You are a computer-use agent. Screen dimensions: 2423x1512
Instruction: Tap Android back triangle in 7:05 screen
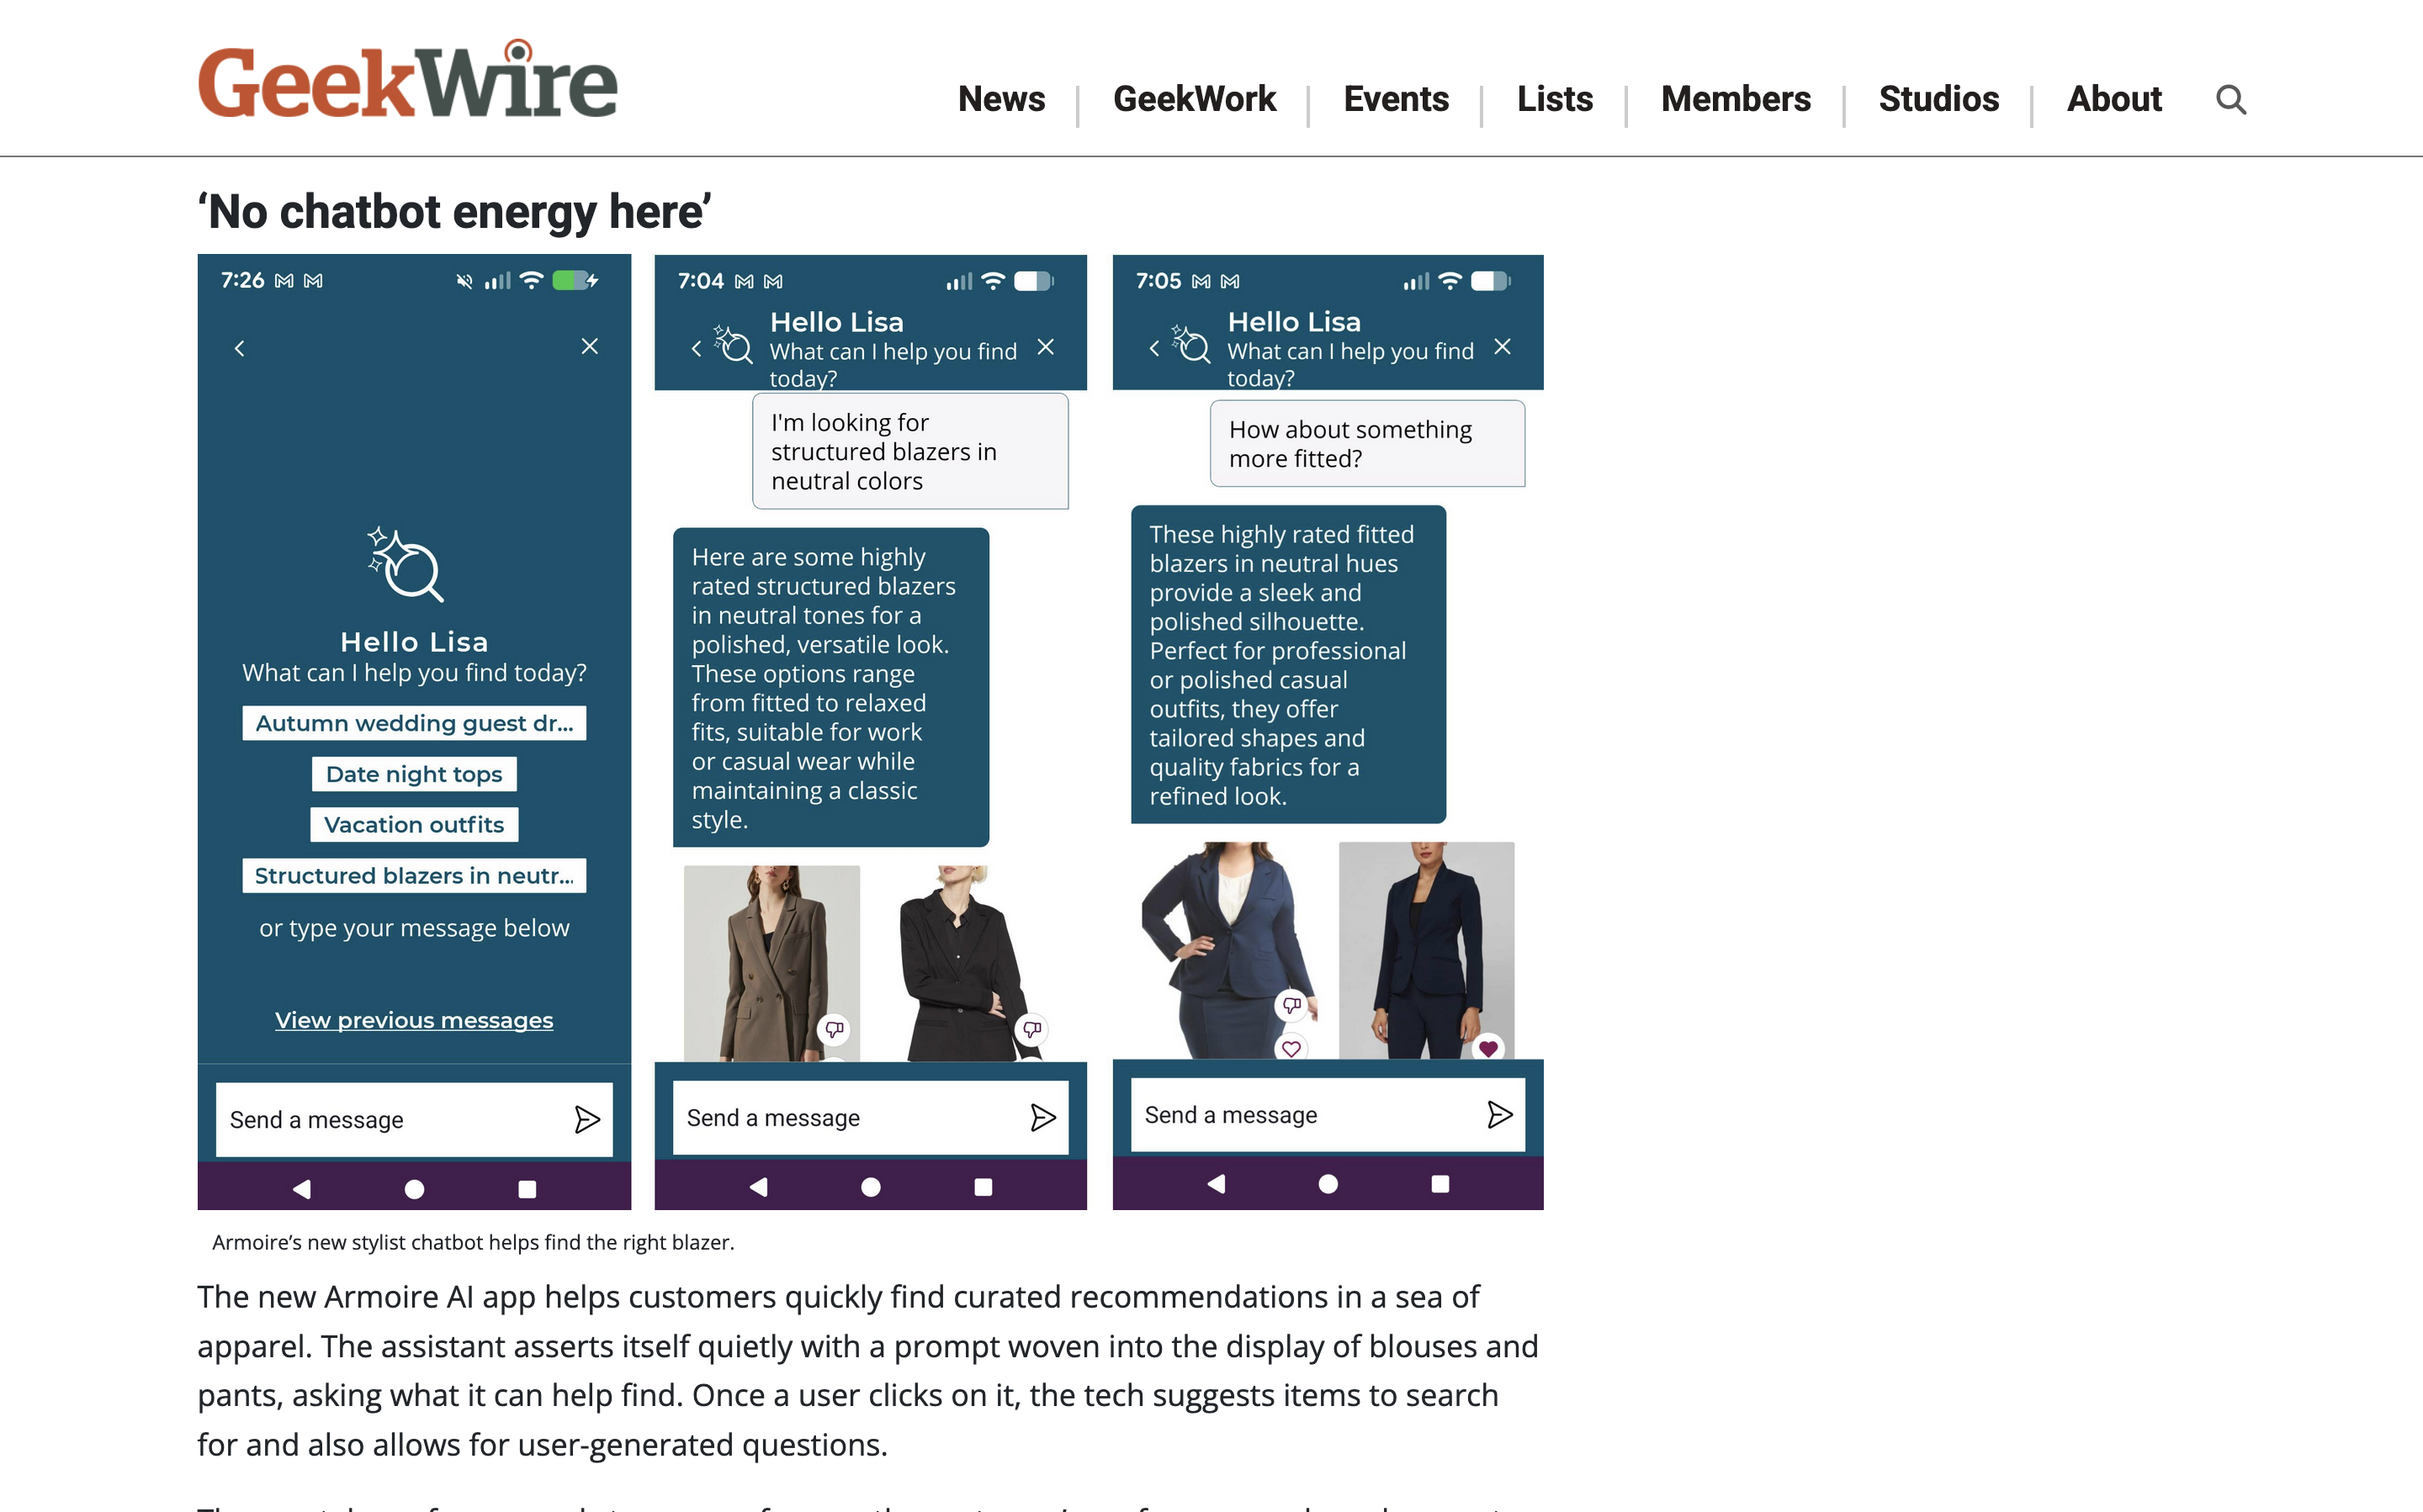(x=1217, y=1183)
